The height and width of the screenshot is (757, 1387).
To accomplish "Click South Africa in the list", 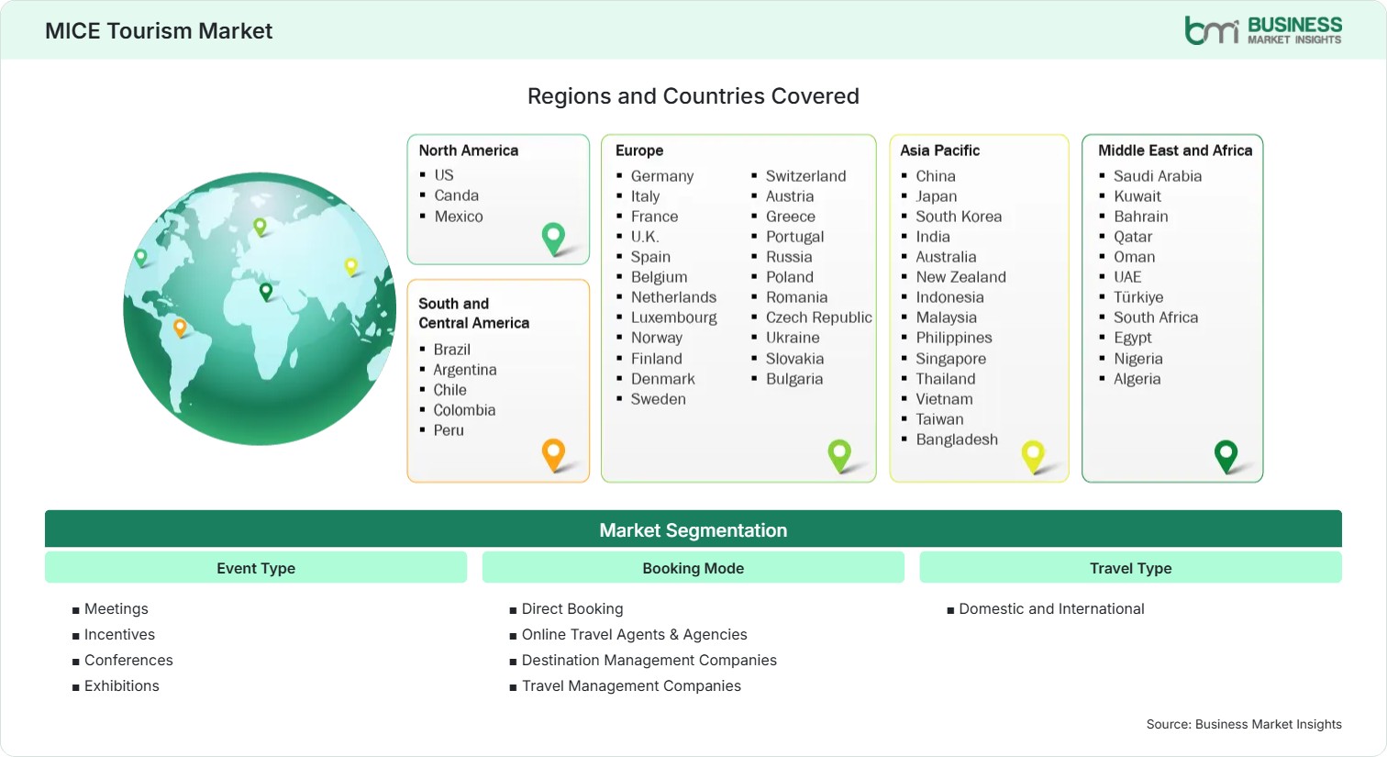I will click(1156, 317).
